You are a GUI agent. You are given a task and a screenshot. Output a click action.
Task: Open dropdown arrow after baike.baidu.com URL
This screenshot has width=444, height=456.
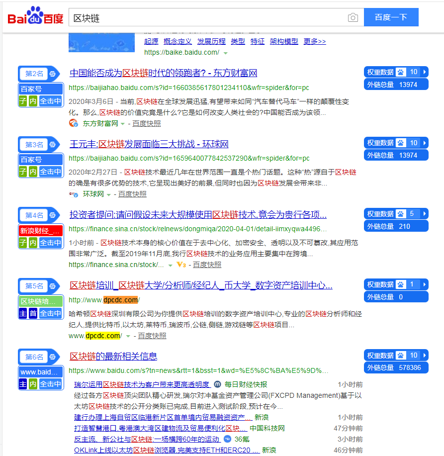tap(226, 53)
